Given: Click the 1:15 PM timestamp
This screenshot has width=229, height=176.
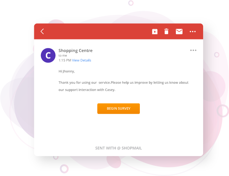Looking at the screenshot, I should pos(65,60).
